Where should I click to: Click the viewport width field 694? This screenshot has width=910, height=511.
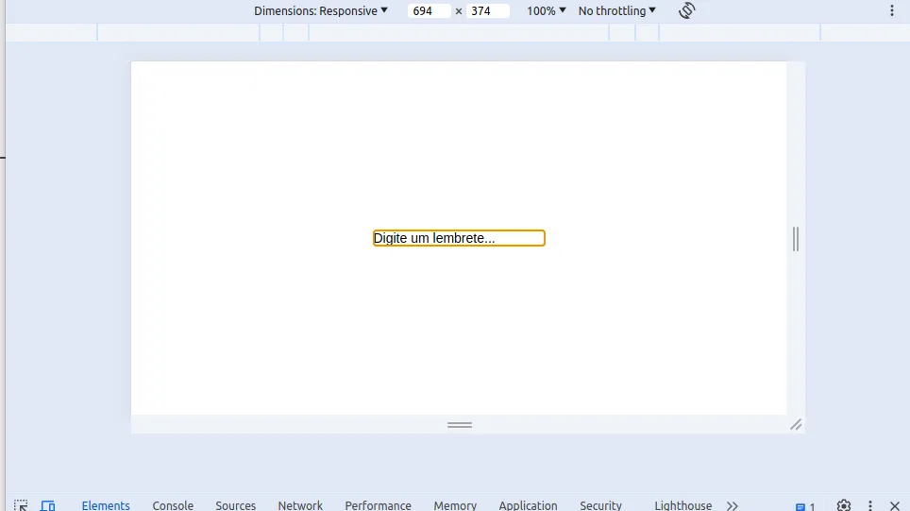pyautogui.click(x=429, y=10)
